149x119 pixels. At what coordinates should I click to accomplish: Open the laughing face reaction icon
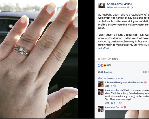[105, 65]
